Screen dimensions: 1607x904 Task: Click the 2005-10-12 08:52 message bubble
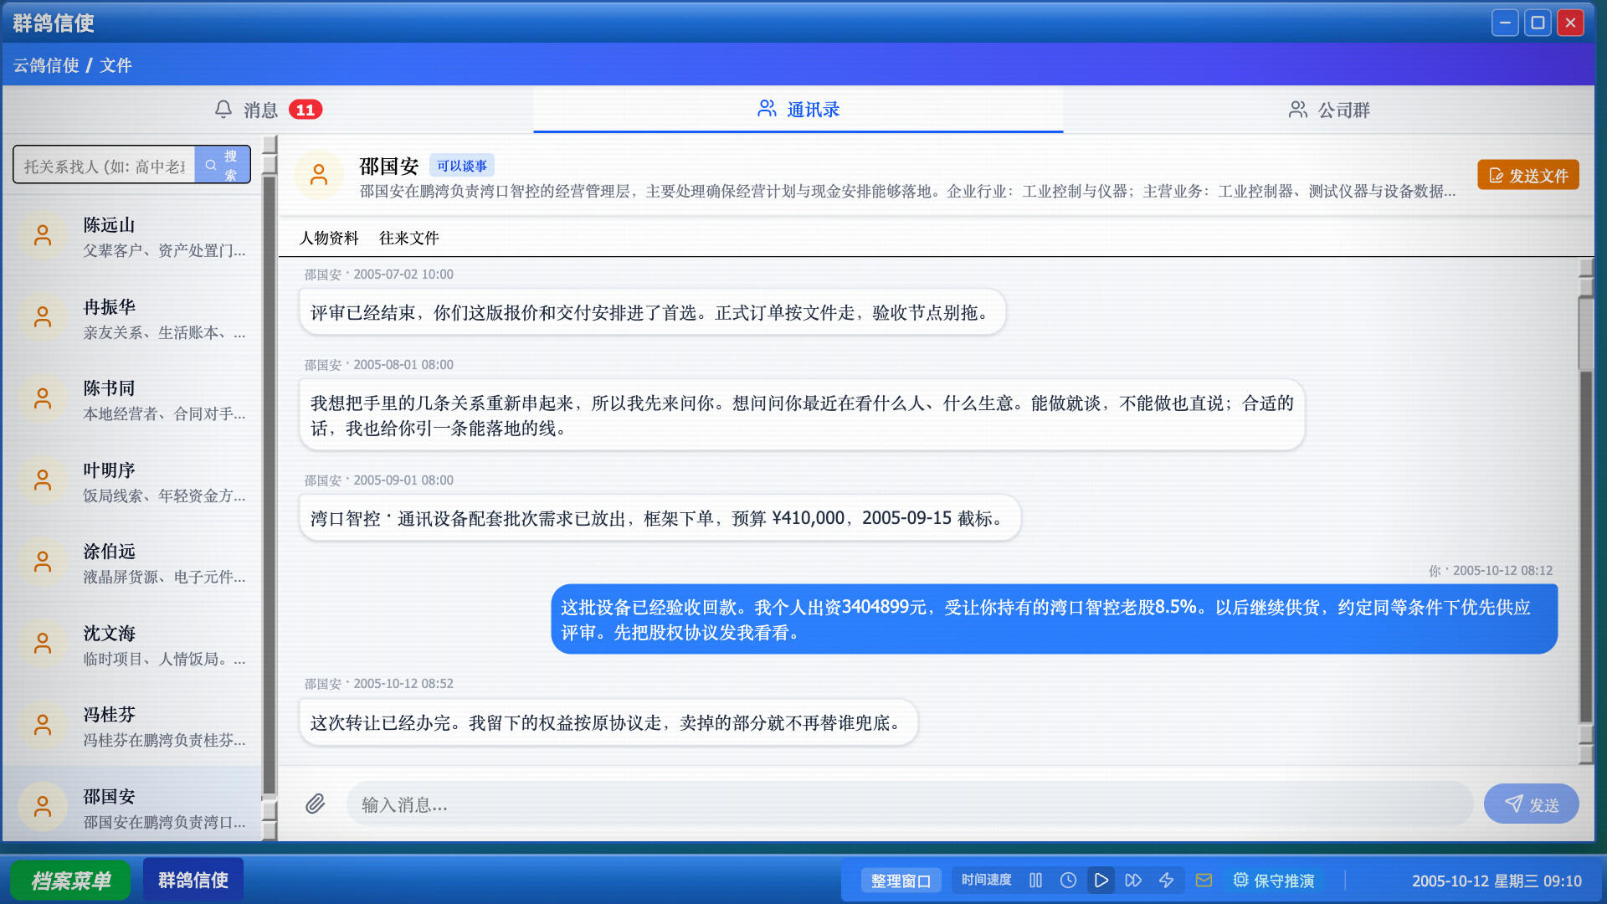point(608,722)
